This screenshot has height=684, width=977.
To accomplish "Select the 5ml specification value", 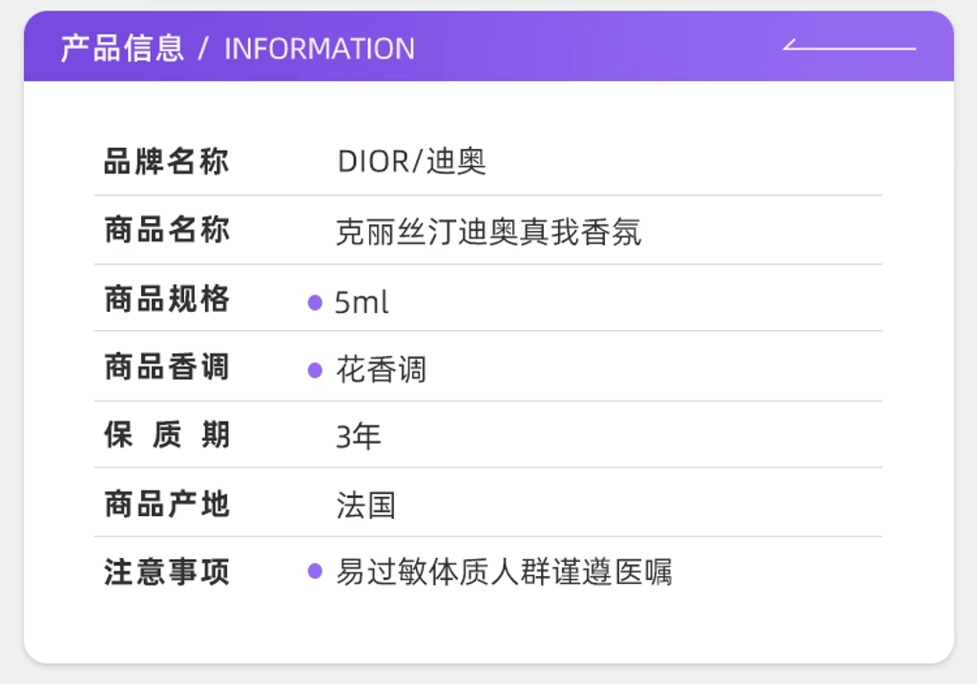I will pyautogui.click(x=362, y=303).
